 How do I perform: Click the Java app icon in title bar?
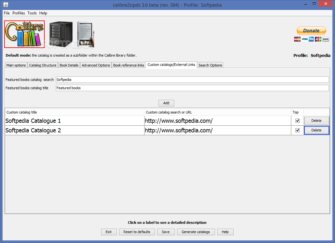[x=6, y=4]
